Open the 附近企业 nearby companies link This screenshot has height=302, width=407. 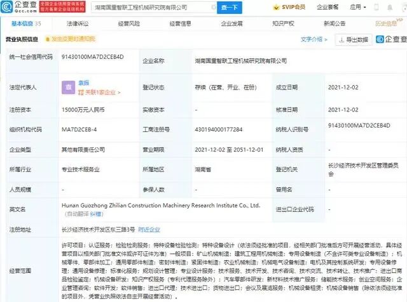pyautogui.click(x=149, y=230)
